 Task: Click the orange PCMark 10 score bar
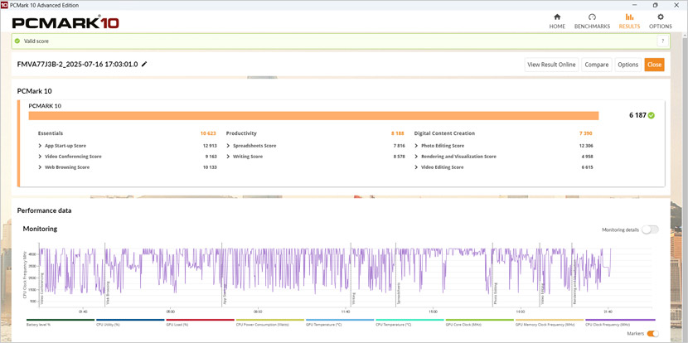click(313, 116)
